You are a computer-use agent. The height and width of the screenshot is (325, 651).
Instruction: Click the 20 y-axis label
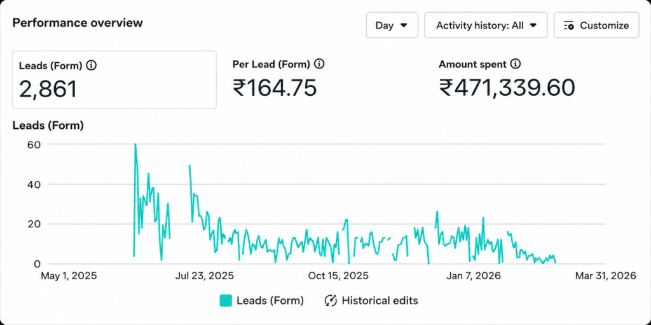pos(34,224)
